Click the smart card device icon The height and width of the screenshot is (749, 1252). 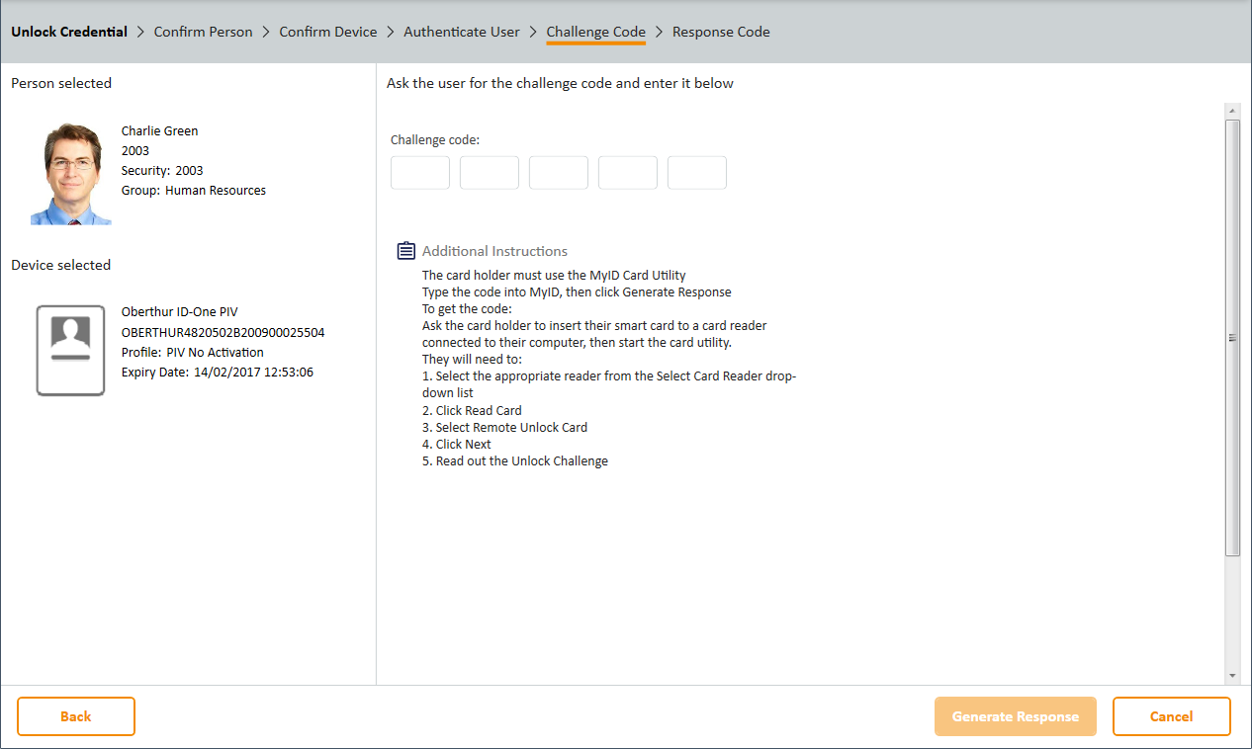(x=70, y=351)
